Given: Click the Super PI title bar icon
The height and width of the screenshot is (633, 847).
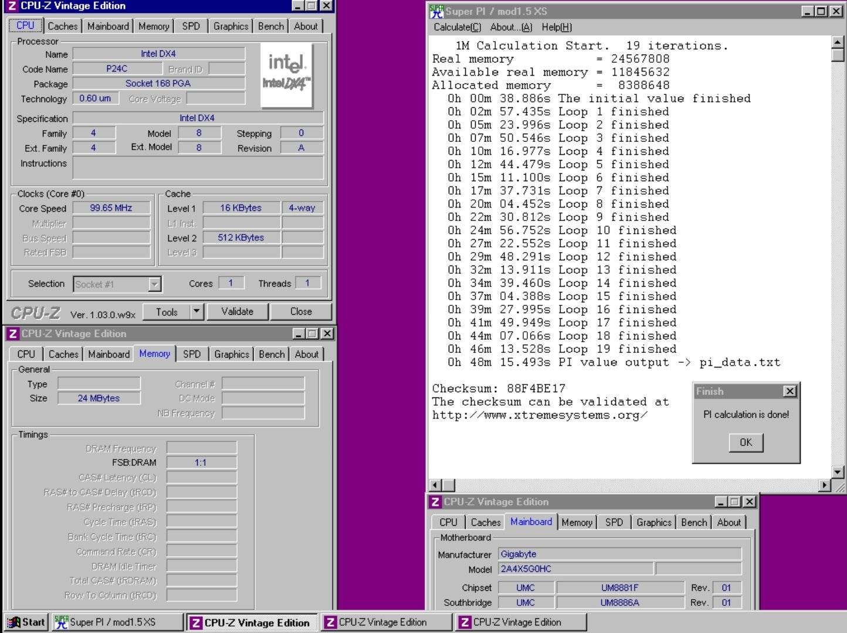Looking at the screenshot, I should click(436, 11).
